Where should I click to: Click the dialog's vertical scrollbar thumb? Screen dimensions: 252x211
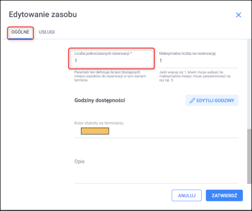(249, 156)
